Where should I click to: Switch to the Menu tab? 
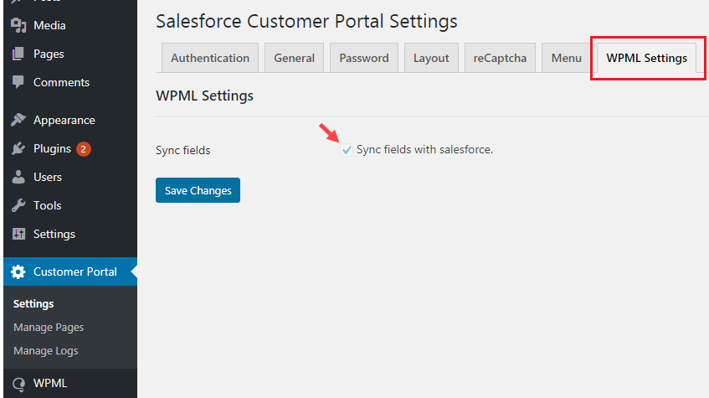[x=566, y=58]
